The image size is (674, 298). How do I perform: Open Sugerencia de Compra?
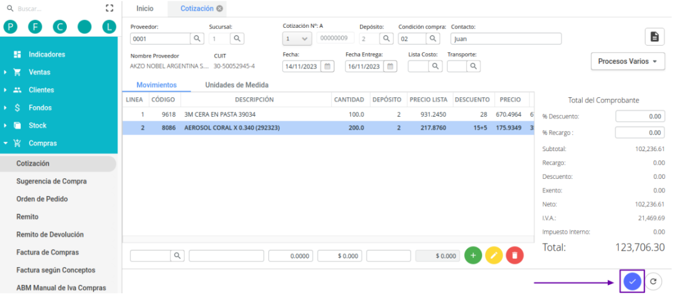(52, 181)
